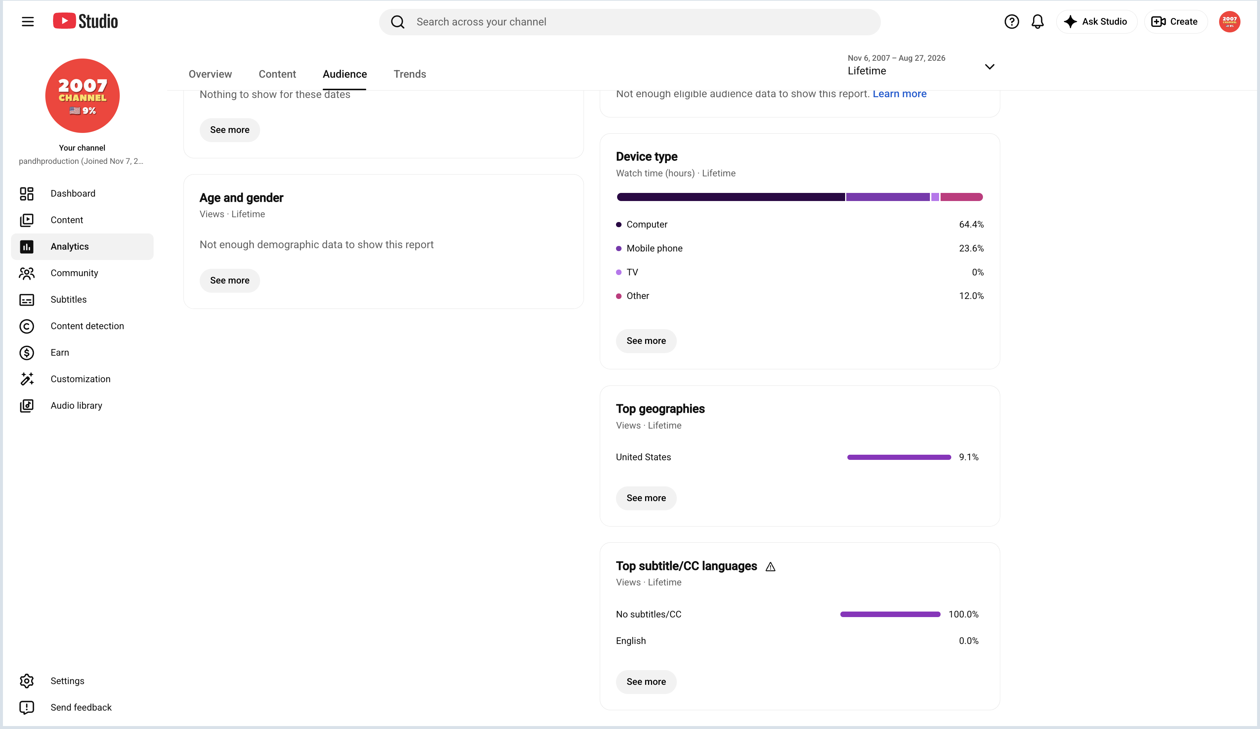The height and width of the screenshot is (729, 1260).
Task: Click the warning icon beside Top subtitle/CC languages
Action: [x=770, y=567]
